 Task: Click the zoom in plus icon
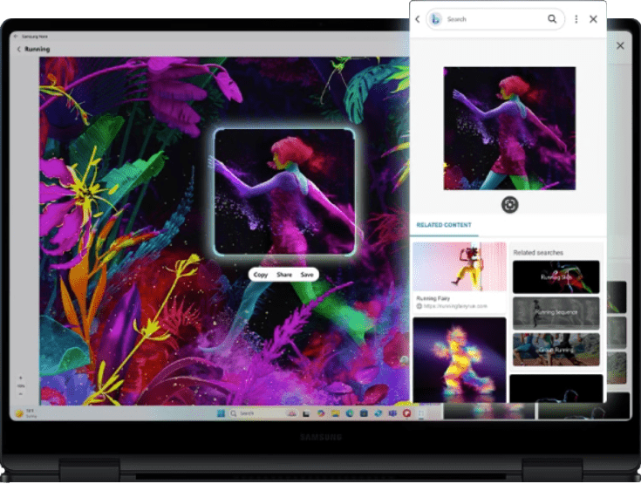(21, 378)
